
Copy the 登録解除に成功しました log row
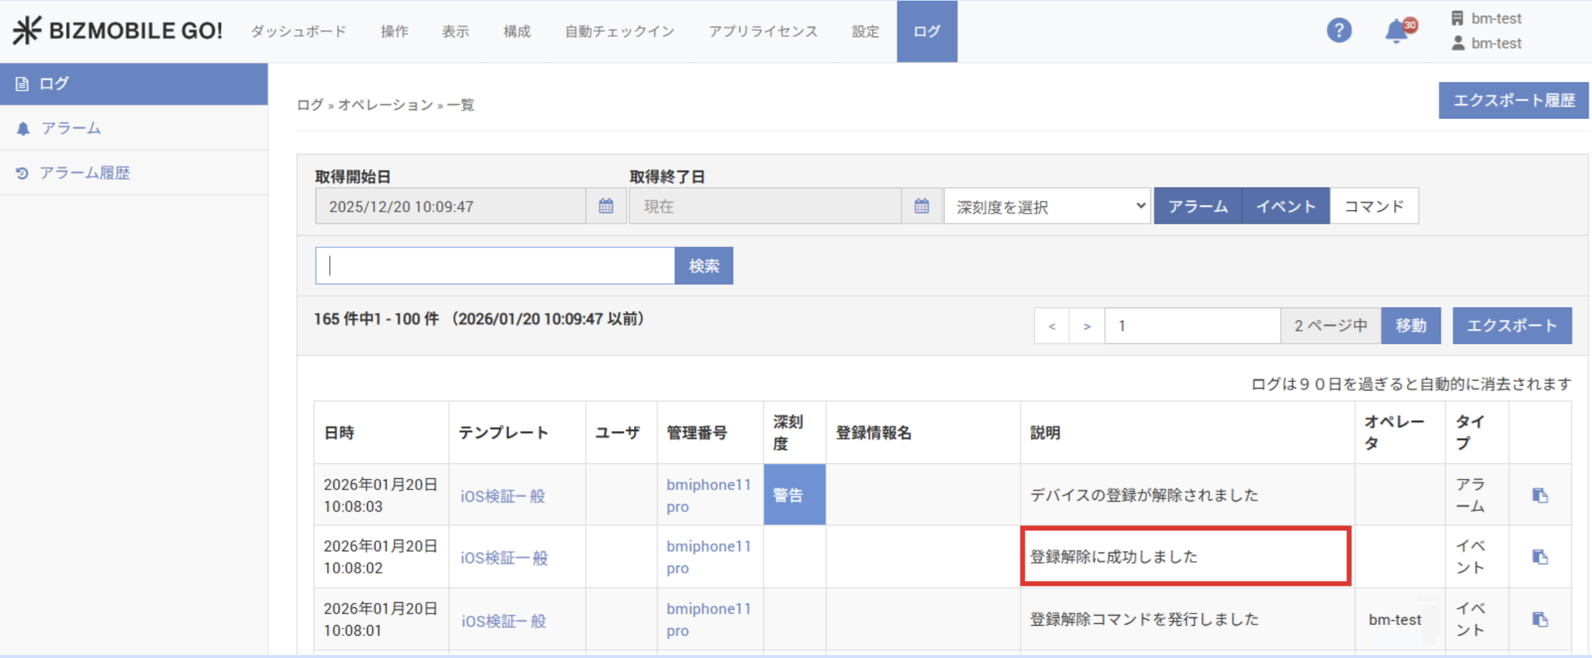point(1540,557)
